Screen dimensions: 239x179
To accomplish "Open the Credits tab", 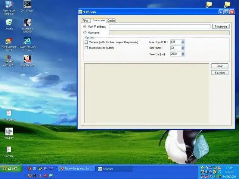I will [x=111, y=21].
